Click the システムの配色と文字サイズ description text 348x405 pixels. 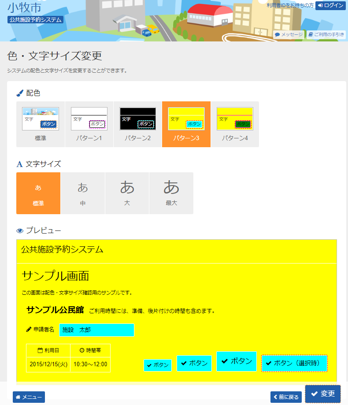coord(67,71)
